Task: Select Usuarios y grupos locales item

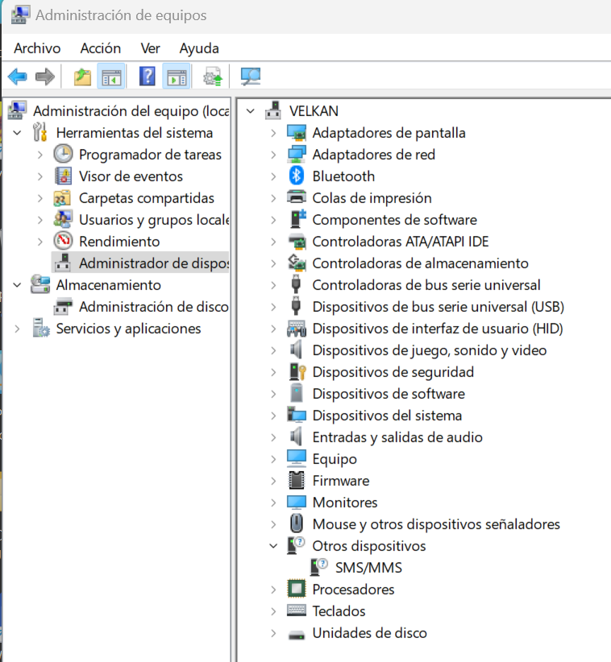Action: pos(154,220)
